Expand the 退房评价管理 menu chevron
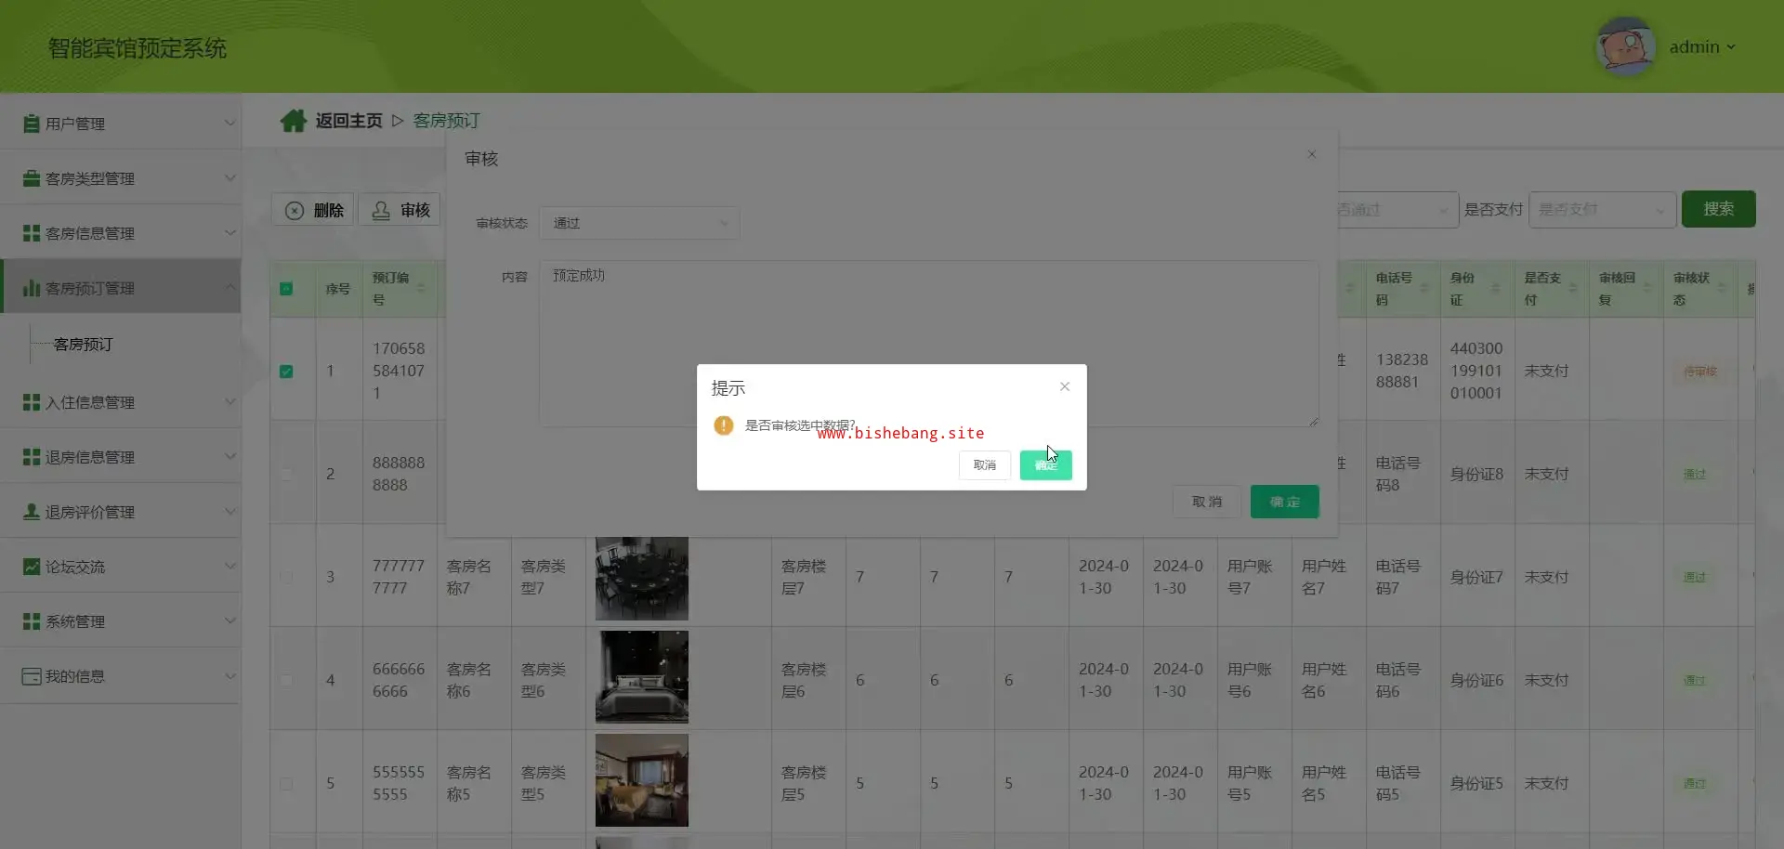The width and height of the screenshot is (1784, 849). point(230,511)
